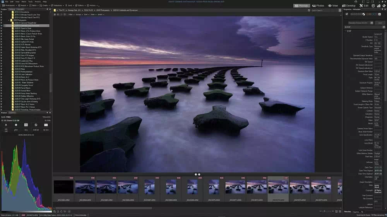The width and height of the screenshot is (387, 217).
Task: Toggle the tagged checkbox in Properties panel
Action: [346, 14]
